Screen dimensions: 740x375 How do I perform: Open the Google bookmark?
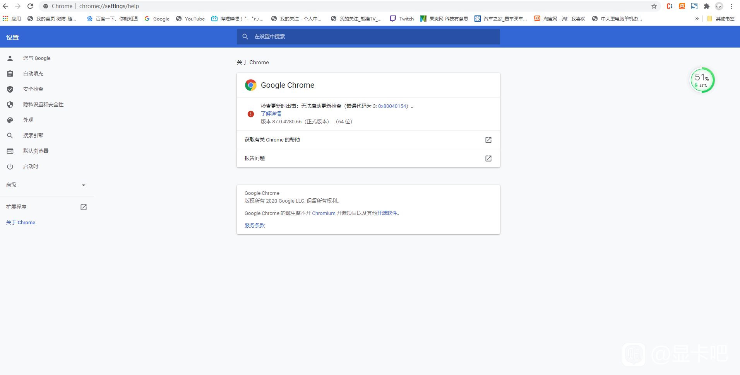coord(157,19)
